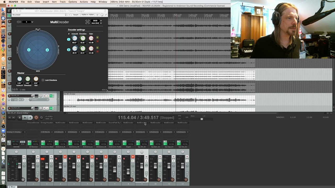
Task: Solo the Sax-Ten_01 channel in mixer
Action: [187, 161]
